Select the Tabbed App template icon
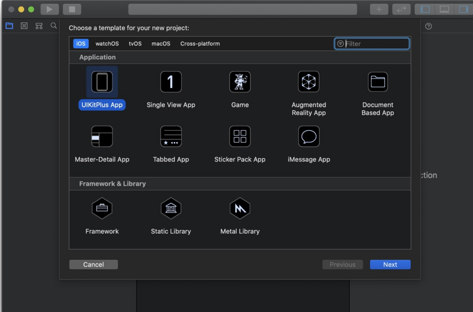Viewport: 473px width, 312px height. 171,136
